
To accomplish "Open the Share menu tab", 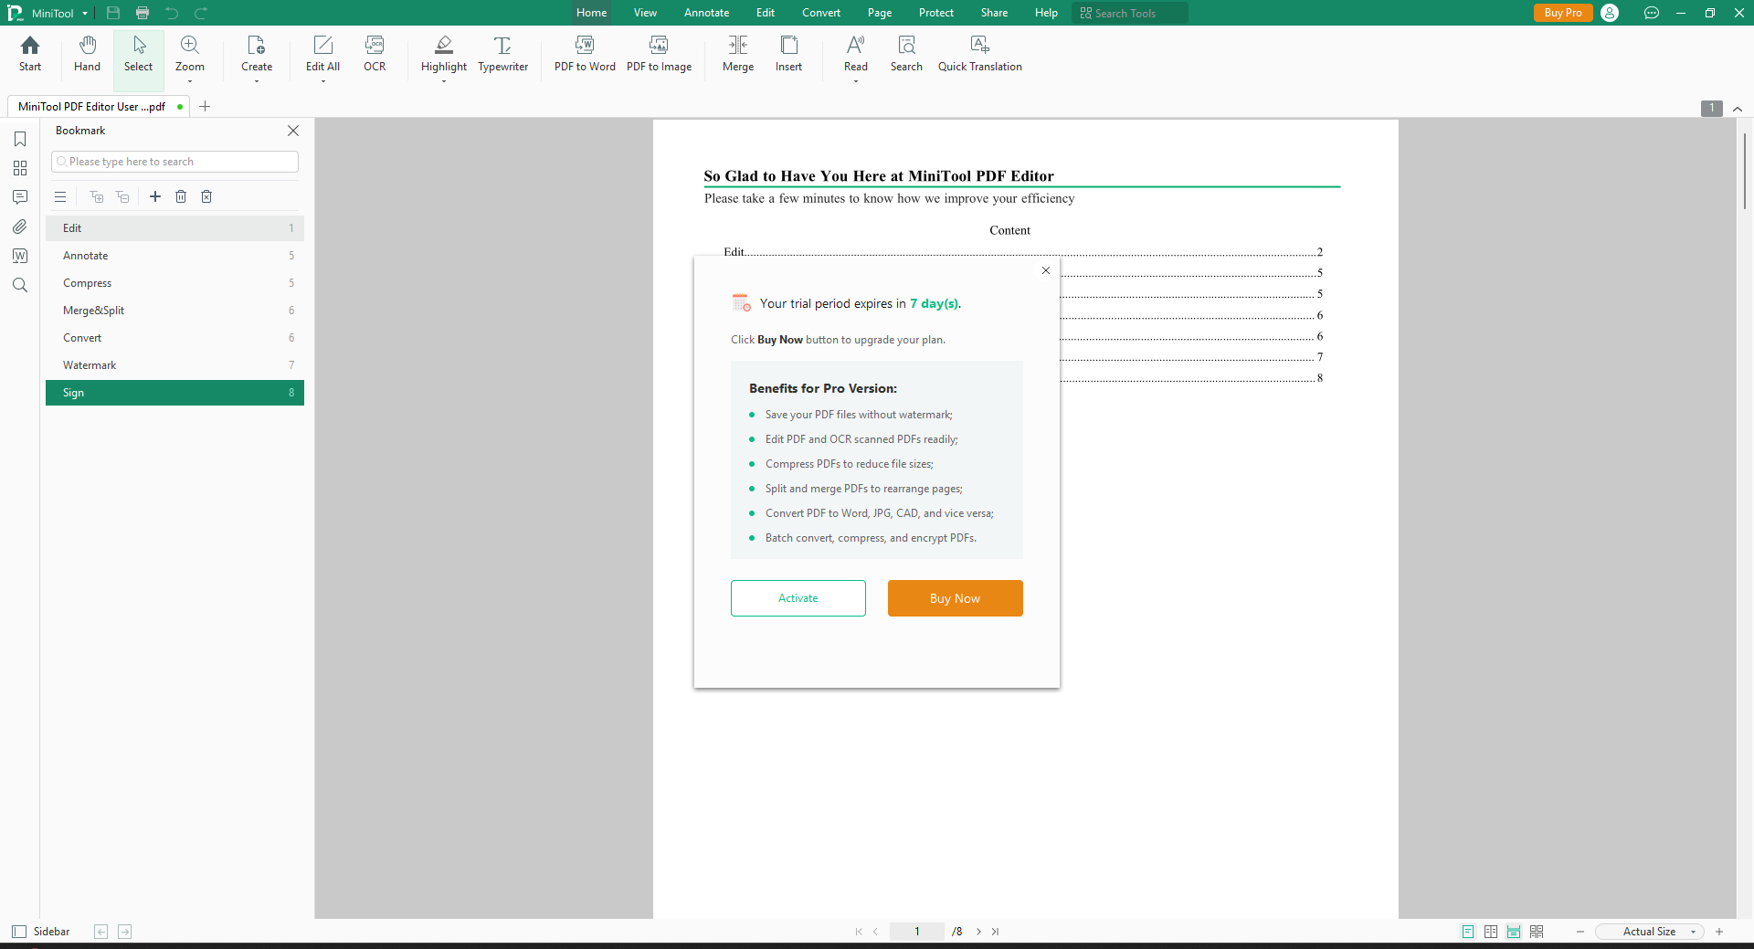I will pos(995,13).
